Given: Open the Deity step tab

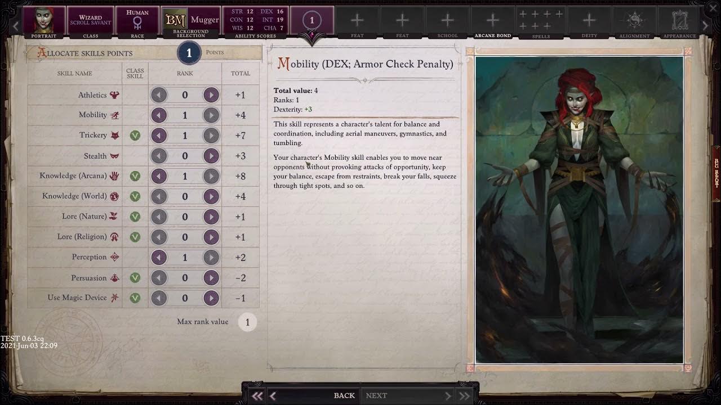Looking at the screenshot, I should [x=589, y=22].
